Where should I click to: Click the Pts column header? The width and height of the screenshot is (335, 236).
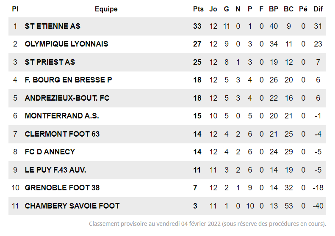pyautogui.click(x=198, y=9)
